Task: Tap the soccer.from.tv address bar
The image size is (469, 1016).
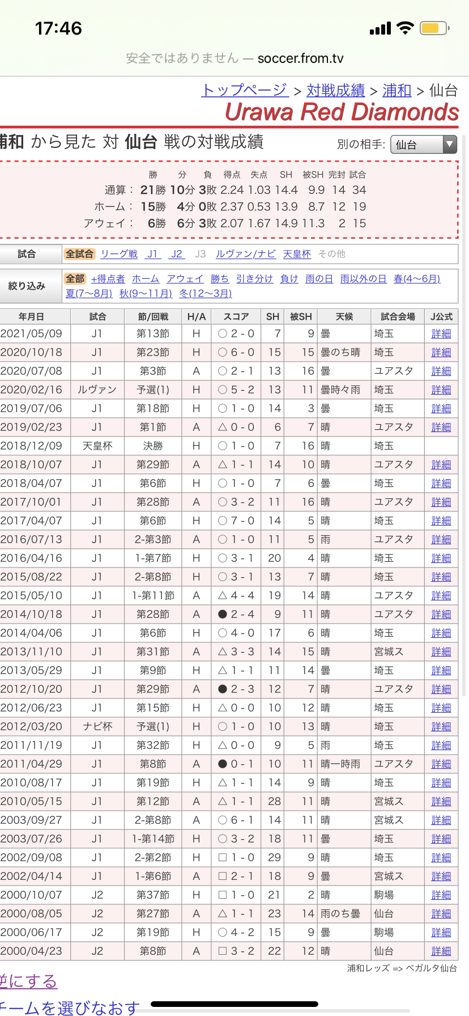Action: point(234,58)
